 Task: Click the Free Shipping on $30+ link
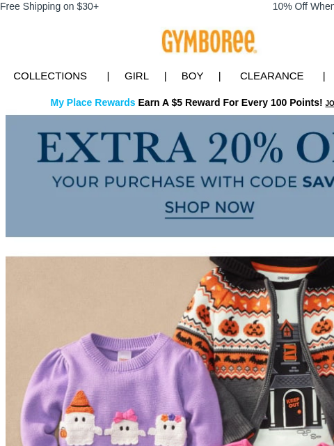pos(49,6)
